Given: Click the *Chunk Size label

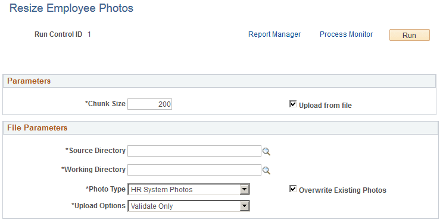Looking at the screenshot, I should point(105,104).
